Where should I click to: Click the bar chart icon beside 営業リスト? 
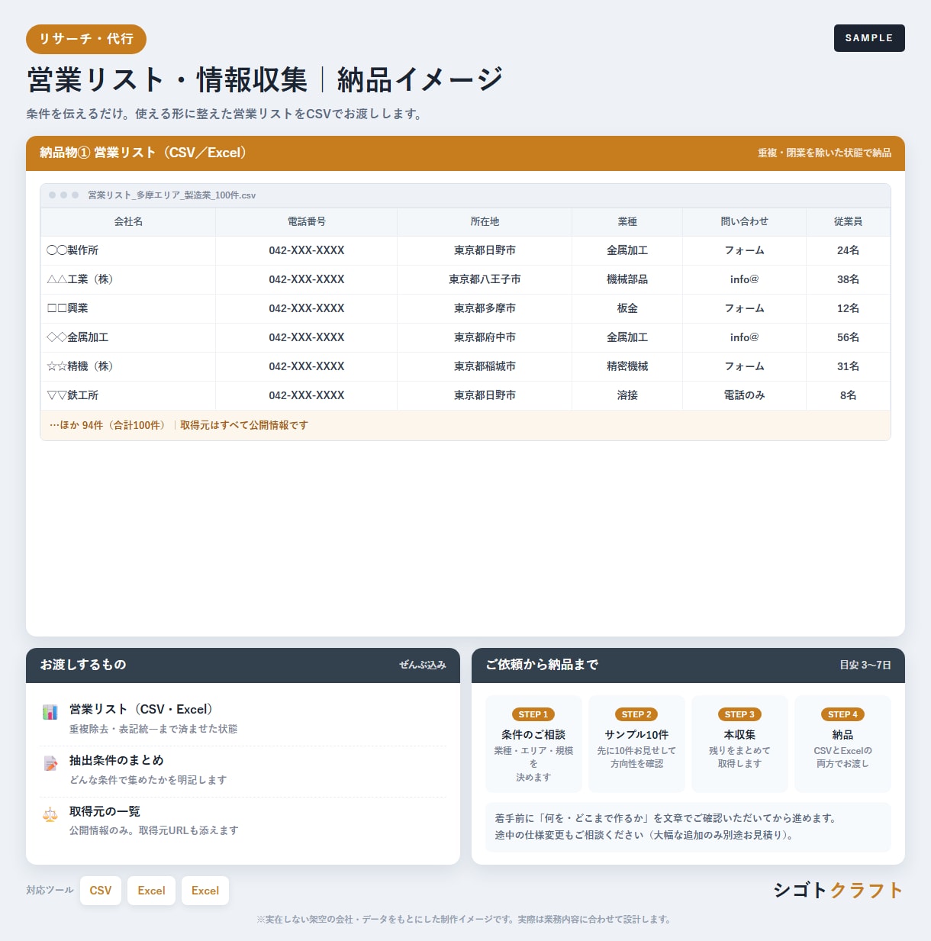click(x=50, y=713)
